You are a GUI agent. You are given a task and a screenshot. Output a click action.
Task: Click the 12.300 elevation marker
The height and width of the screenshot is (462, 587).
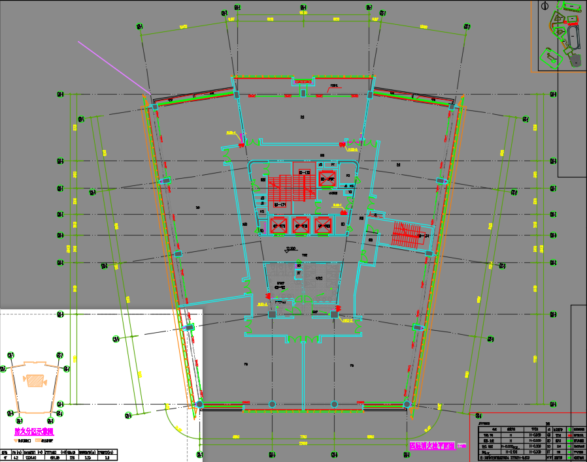click(290, 249)
